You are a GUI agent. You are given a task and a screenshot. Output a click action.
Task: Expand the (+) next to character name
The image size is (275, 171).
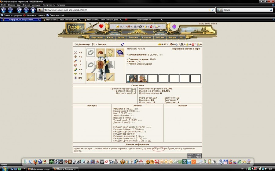coord(76,45)
